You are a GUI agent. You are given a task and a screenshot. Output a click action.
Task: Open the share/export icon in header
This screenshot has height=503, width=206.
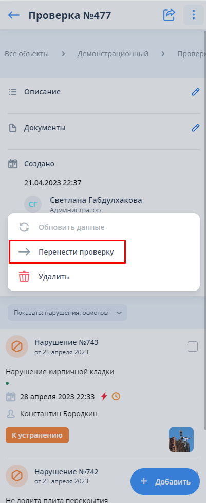tap(169, 15)
